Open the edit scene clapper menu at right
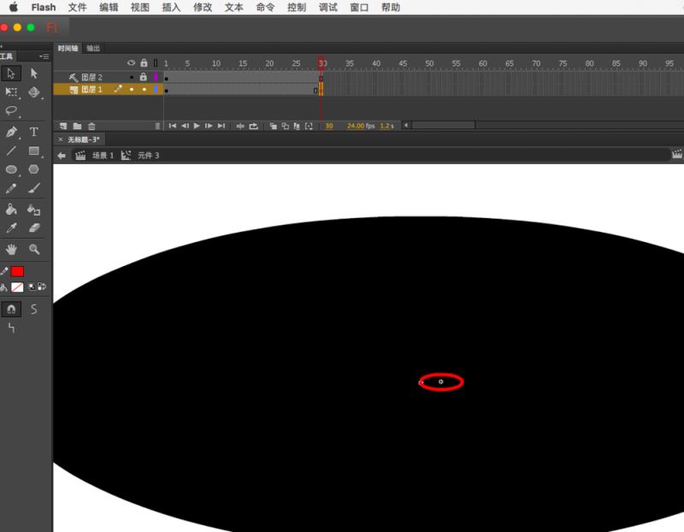 point(676,155)
